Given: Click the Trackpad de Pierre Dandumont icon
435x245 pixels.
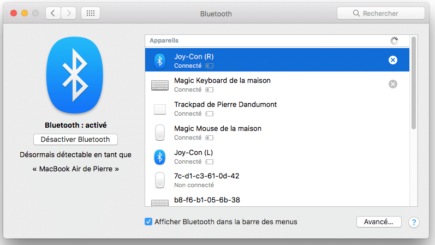Looking at the screenshot, I should pos(160,109).
